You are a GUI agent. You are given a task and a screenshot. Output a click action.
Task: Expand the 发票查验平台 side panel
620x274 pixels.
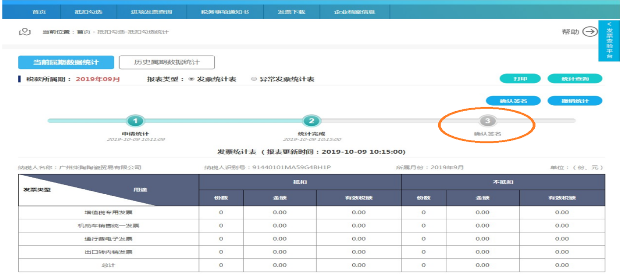pyautogui.click(x=609, y=41)
